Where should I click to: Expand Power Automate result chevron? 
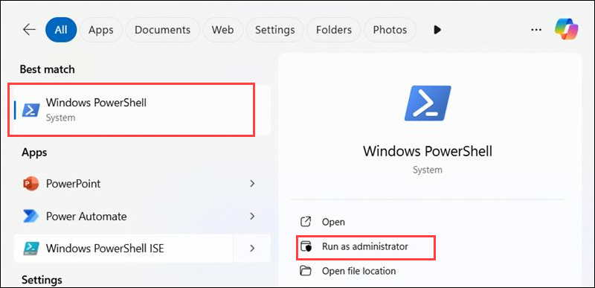252,216
